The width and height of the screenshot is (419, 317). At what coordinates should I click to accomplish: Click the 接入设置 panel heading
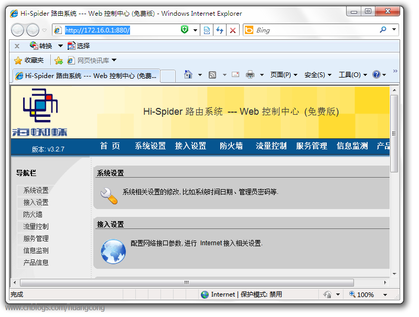tap(110, 224)
